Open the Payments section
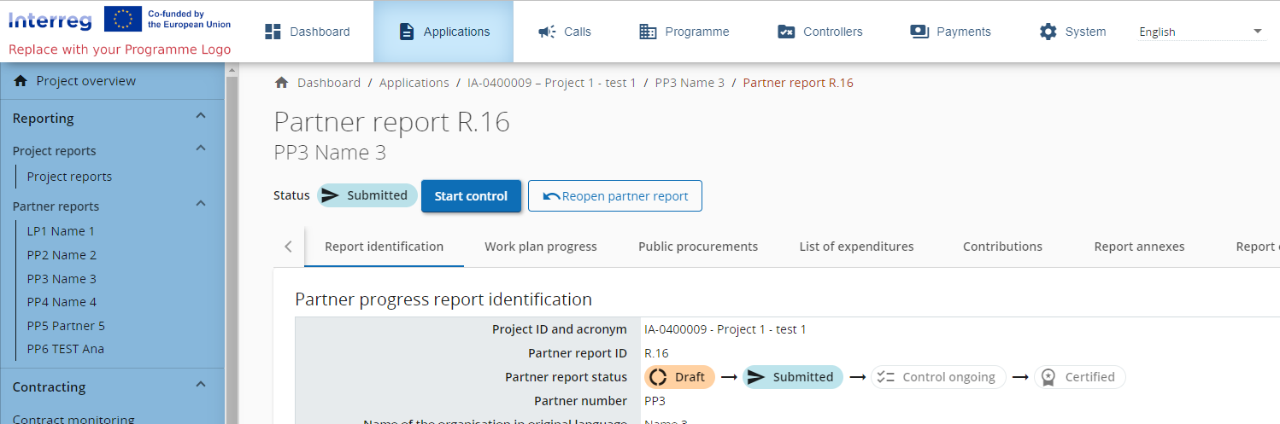Screen dimensions: 1280x424 pos(950,32)
